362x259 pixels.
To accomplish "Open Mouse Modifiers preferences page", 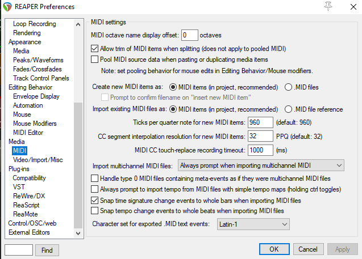I will pos(35,124).
